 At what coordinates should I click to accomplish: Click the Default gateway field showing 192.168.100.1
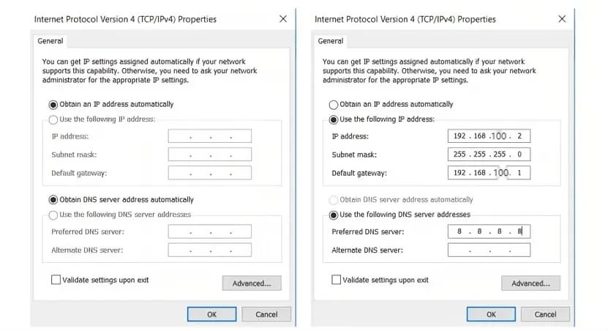coord(489,173)
